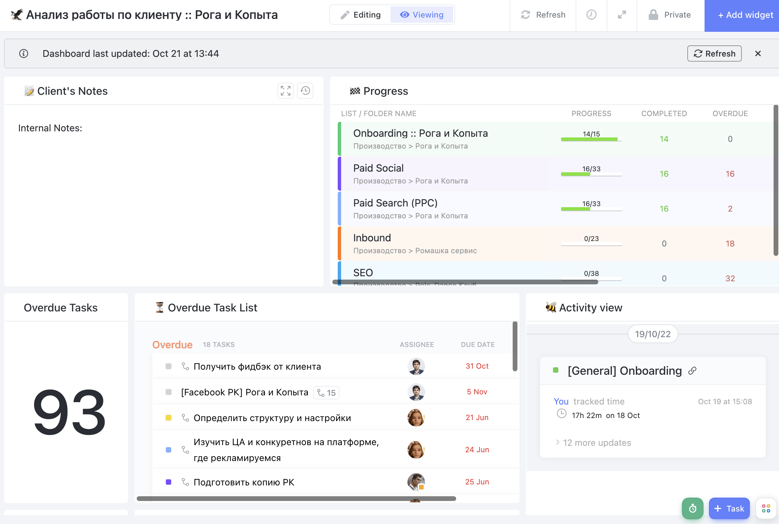This screenshot has width=779, height=524.
Task: Open Client's Notes history clock icon
Action: tap(305, 91)
